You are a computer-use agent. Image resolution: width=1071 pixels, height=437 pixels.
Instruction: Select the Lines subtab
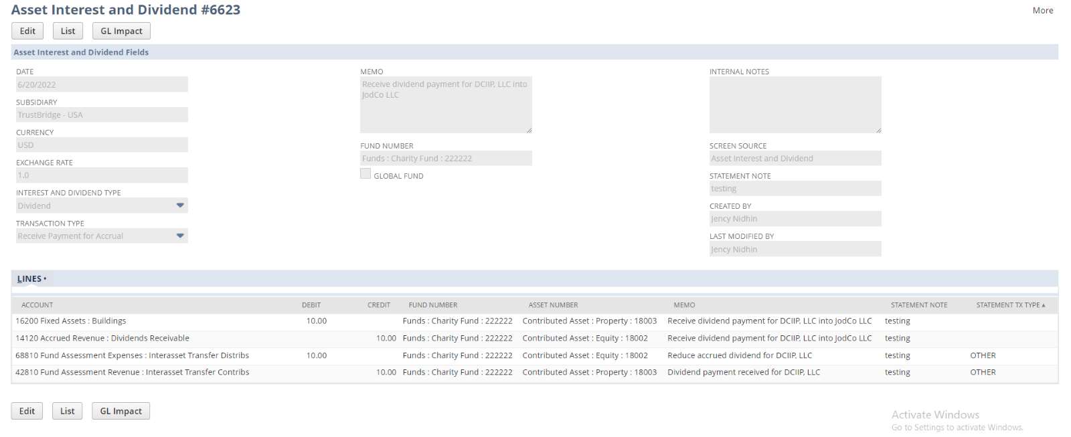pyautogui.click(x=29, y=279)
